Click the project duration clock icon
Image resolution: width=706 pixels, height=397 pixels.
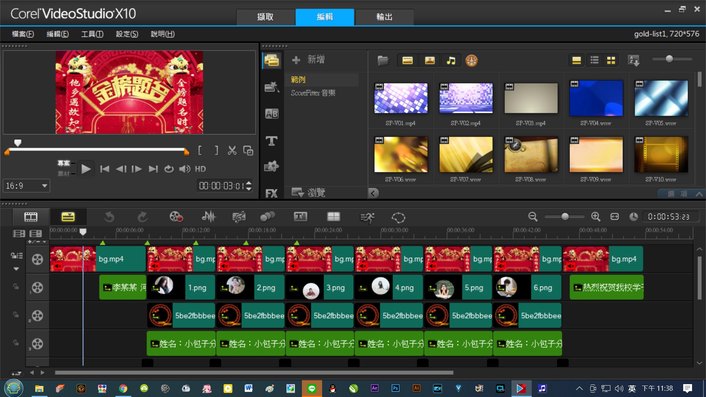tap(633, 217)
